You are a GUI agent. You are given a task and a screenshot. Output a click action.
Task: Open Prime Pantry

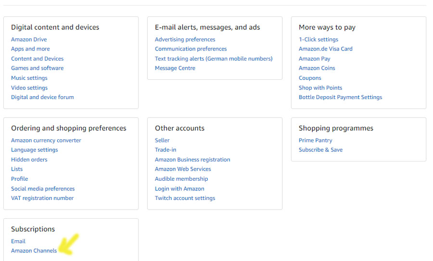tap(315, 140)
